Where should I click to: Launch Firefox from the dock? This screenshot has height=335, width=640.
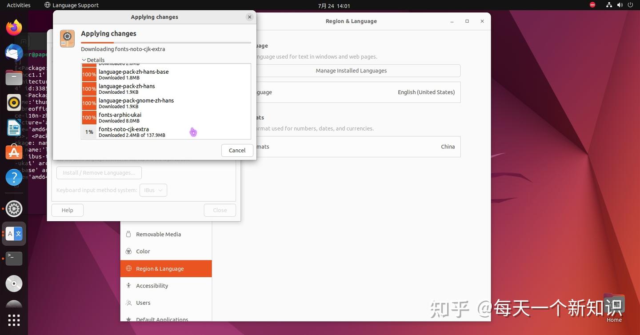(x=13, y=27)
